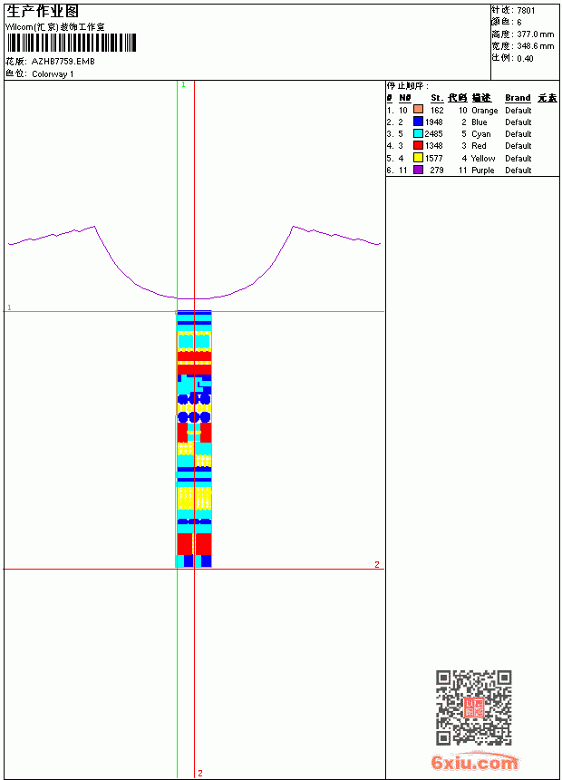Select the Purple row stitch count 279
The image size is (562, 780).
pos(437,171)
